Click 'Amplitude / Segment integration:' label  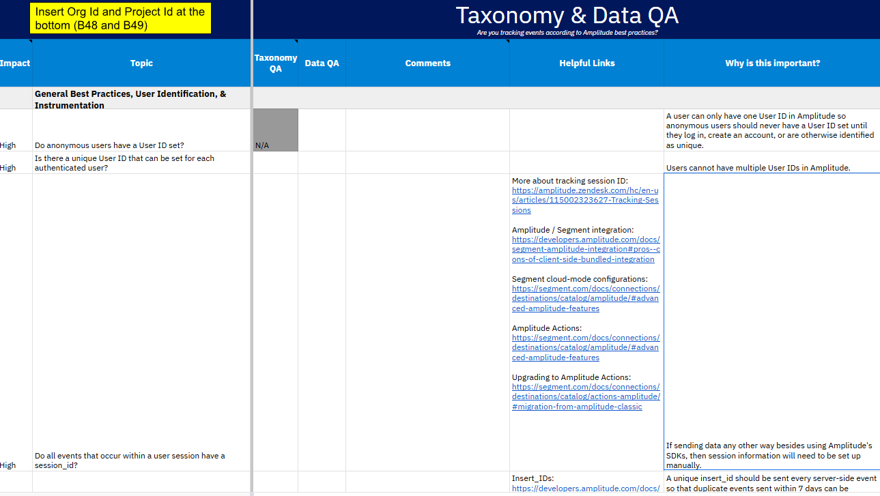pos(573,230)
